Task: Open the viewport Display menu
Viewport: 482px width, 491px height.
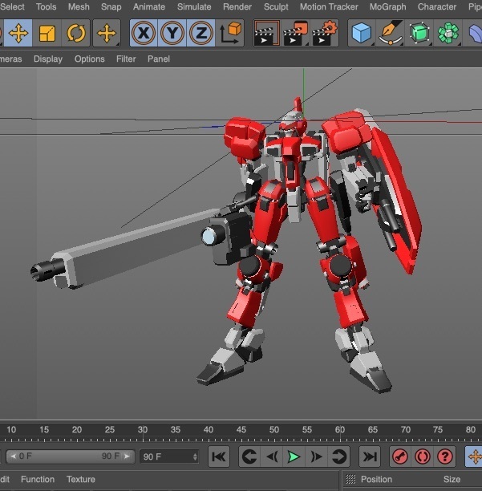Action: pos(48,59)
